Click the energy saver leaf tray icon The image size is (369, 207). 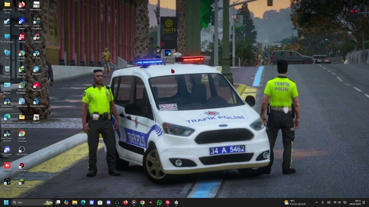click(x=345, y=202)
